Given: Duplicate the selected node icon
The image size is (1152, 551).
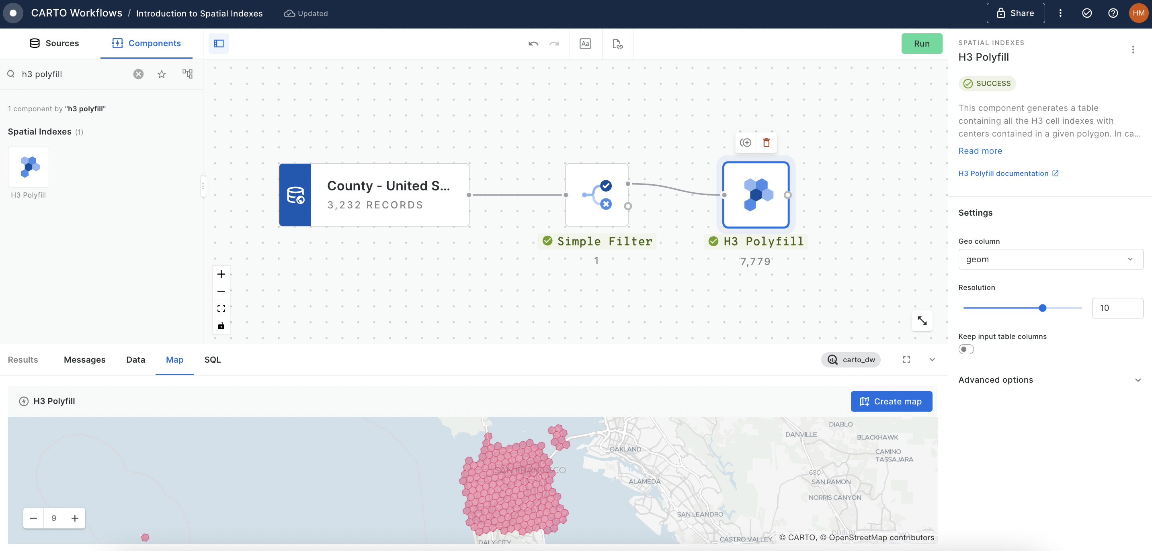Looking at the screenshot, I should pyautogui.click(x=745, y=143).
